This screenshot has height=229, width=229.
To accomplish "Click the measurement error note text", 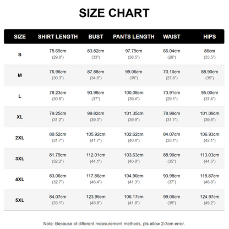I will click(x=114, y=223).
